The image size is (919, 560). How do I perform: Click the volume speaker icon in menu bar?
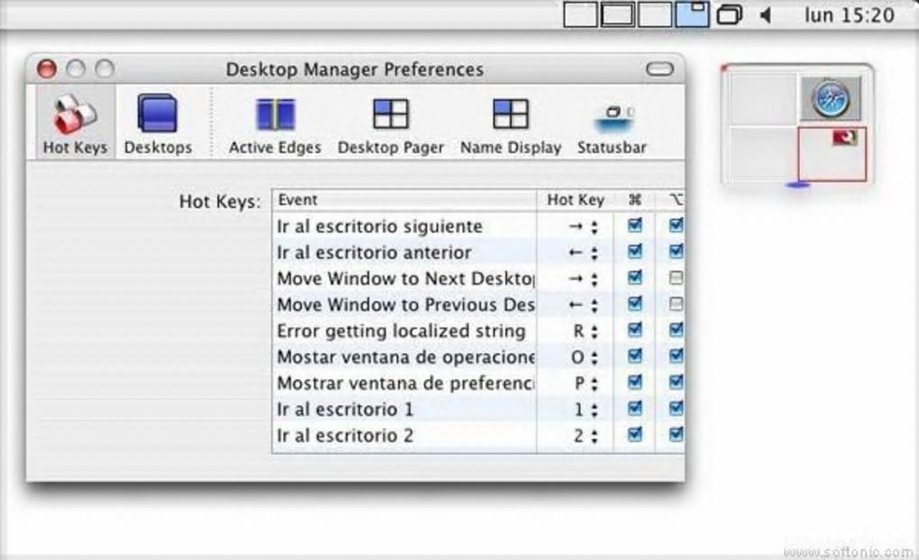point(766,15)
